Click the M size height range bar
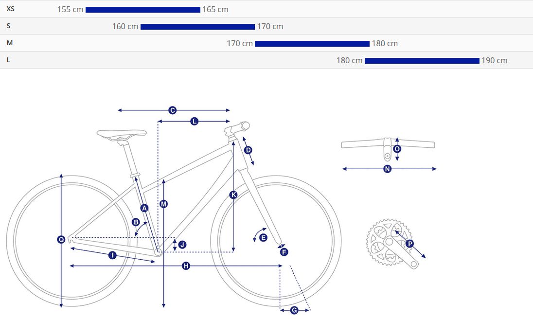Image resolution: width=533 pixels, height=320 pixels. 312,44
